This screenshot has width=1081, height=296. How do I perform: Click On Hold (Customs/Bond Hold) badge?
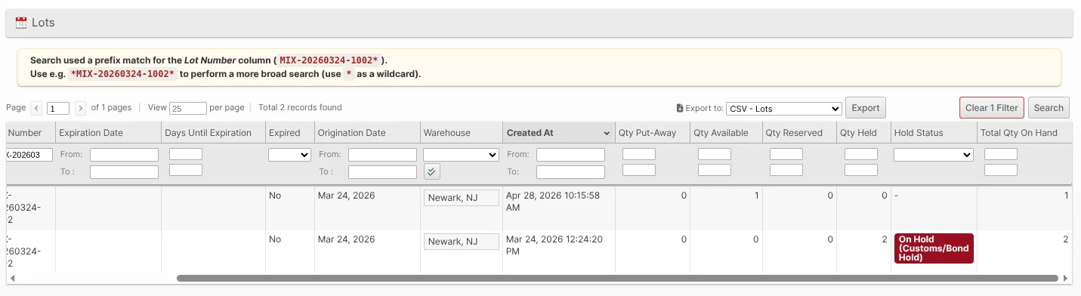coord(934,248)
